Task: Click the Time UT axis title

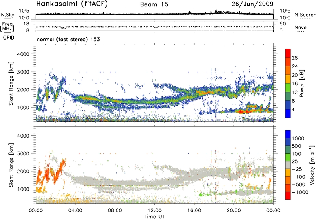Action: pyautogui.click(x=154, y=217)
